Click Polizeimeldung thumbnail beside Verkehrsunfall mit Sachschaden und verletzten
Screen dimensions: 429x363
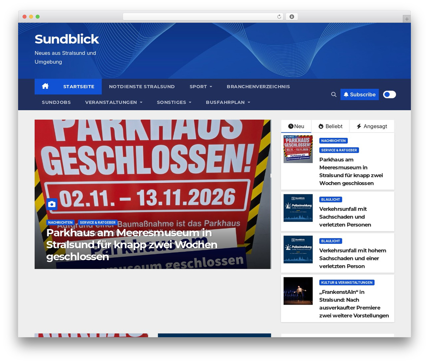(298, 208)
